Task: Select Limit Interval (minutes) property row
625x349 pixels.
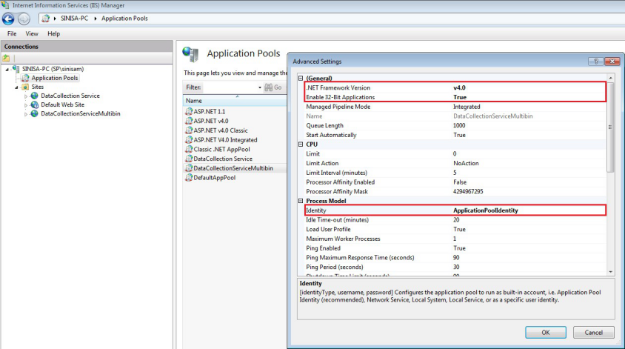Action: (x=455, y=173)
